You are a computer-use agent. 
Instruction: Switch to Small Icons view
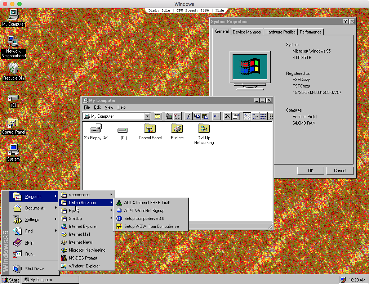(x=255, y=116)
